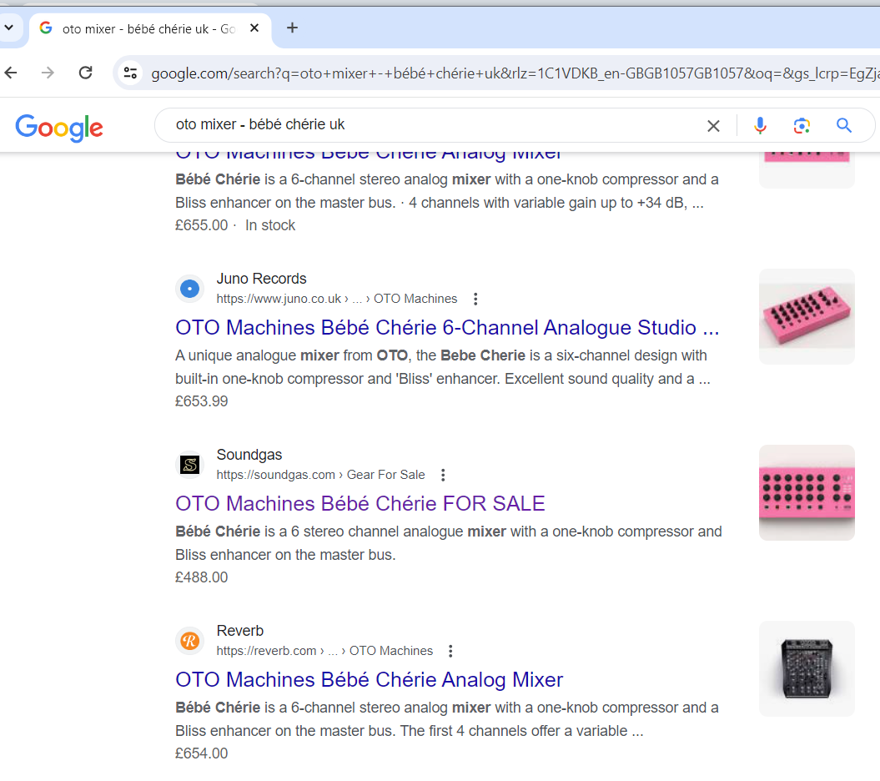Click the magnifying glass search button

point(844,126)
